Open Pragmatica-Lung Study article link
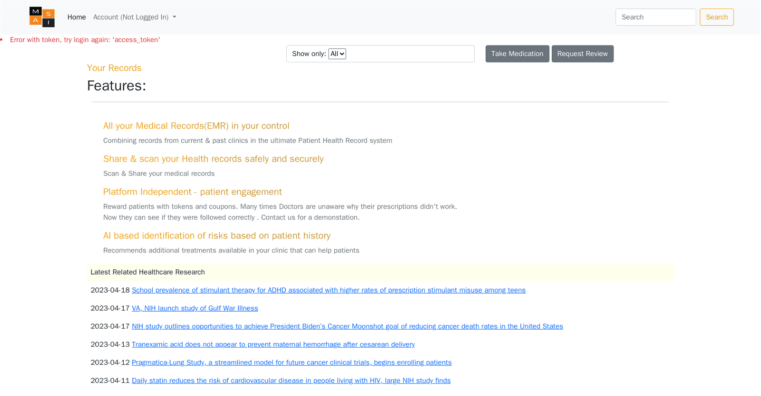 tap(292, 362)
